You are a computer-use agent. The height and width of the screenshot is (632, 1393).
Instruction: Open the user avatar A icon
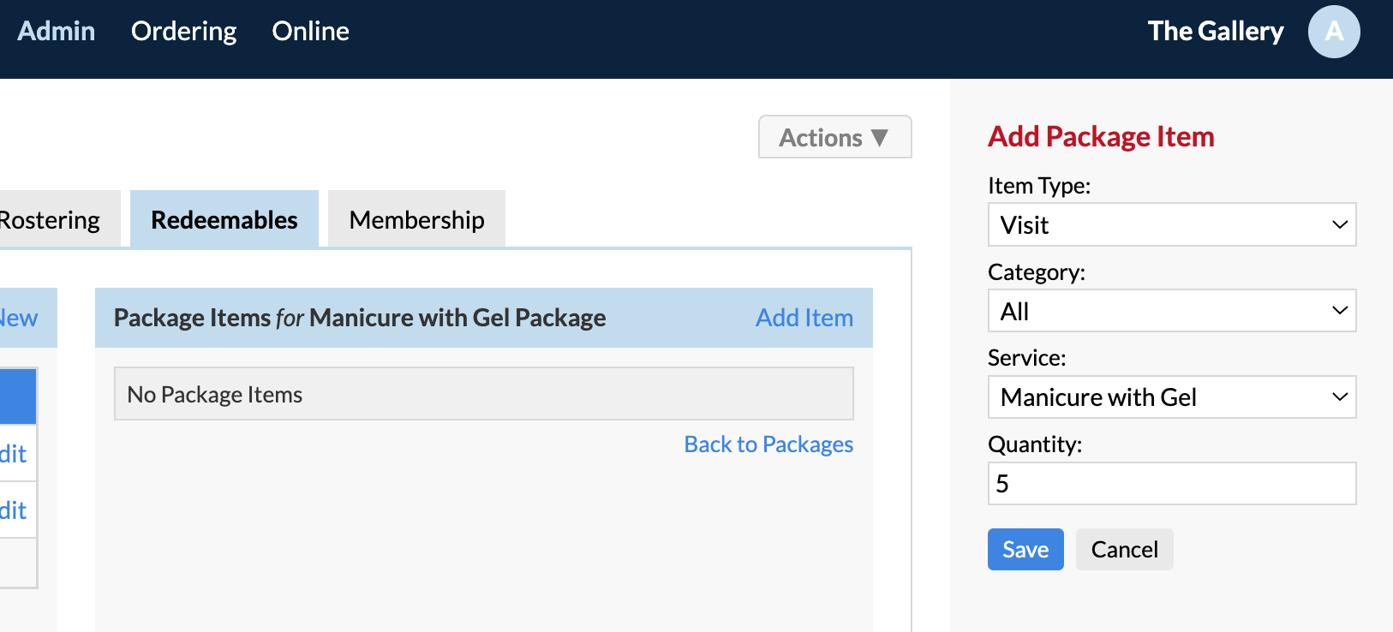click(1334, 32)
